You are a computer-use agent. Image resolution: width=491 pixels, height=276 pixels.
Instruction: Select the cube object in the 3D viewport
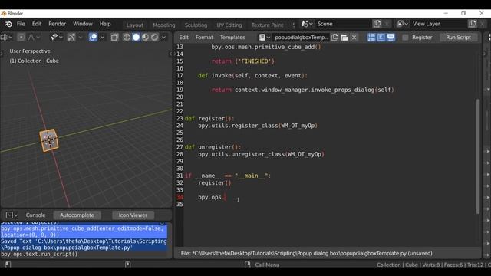click(49, 140)
